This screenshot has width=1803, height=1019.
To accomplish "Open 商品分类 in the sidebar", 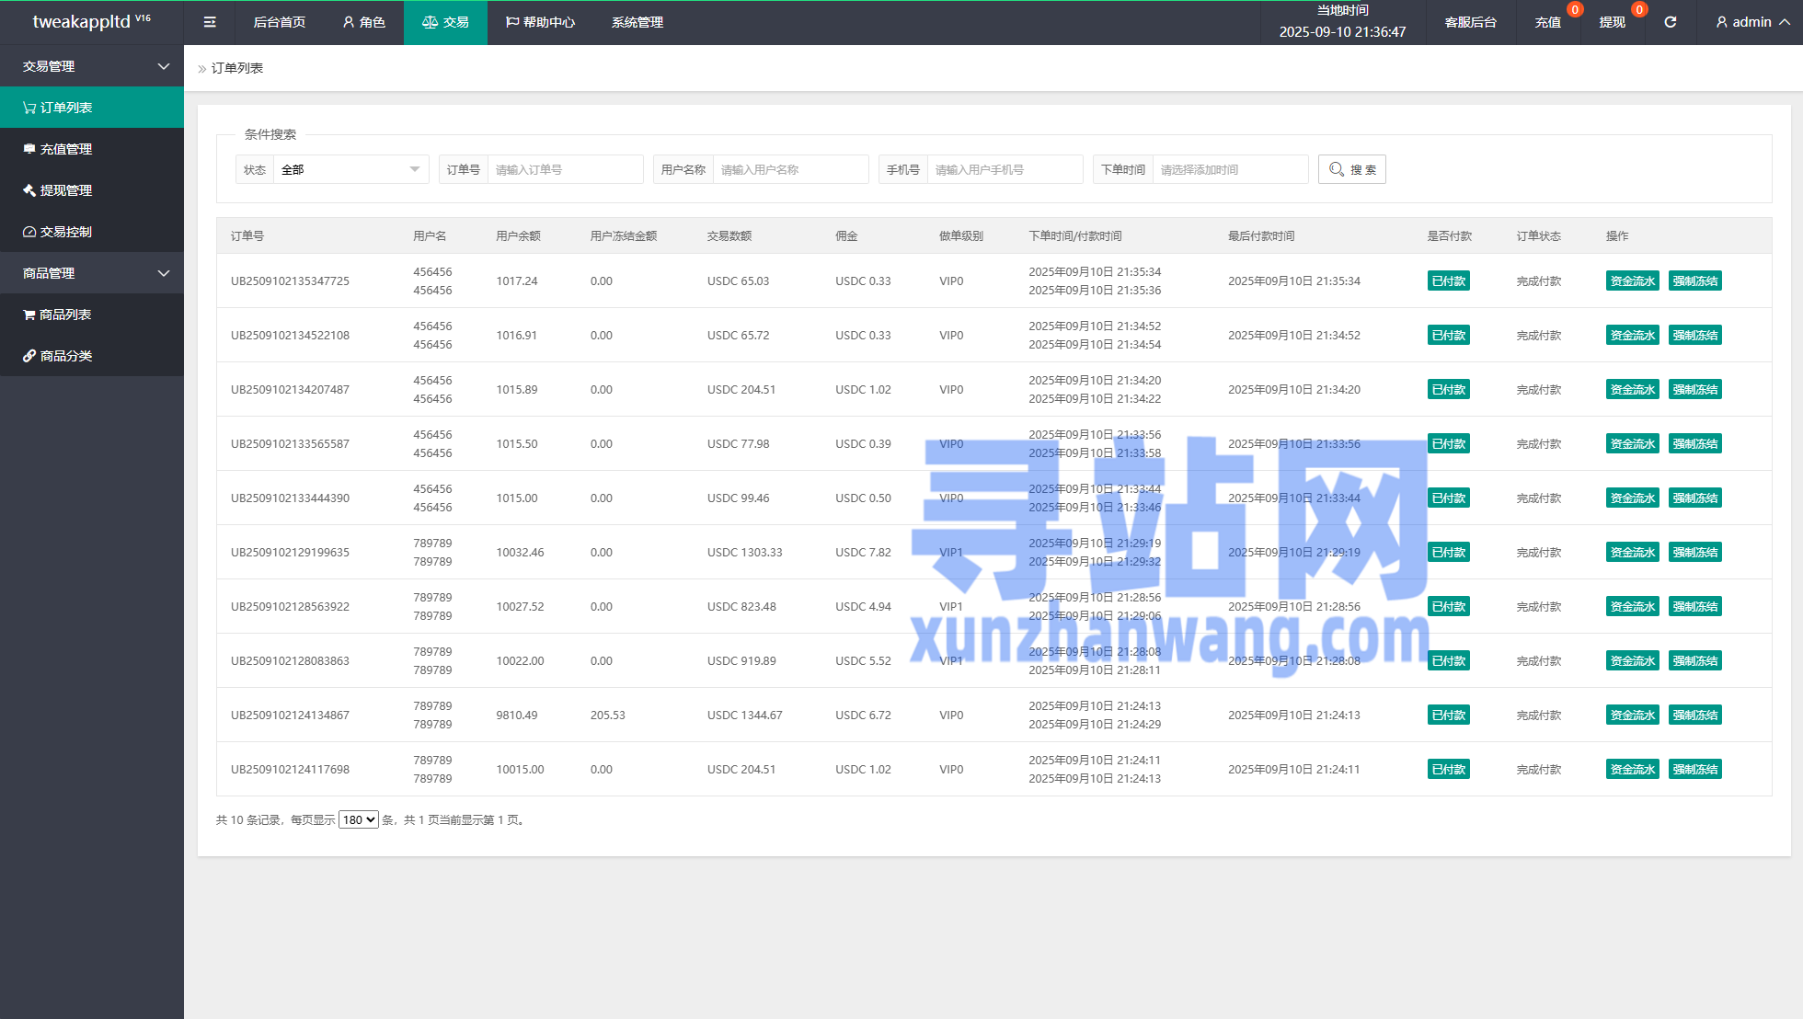I will click(x=65, y=356).
